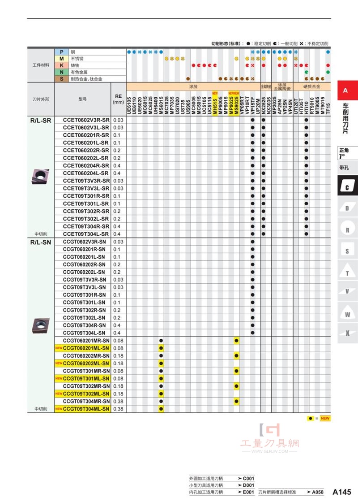
Task: Click the '车削用刀片' vertical section title
Action: (x=345, y=118)
